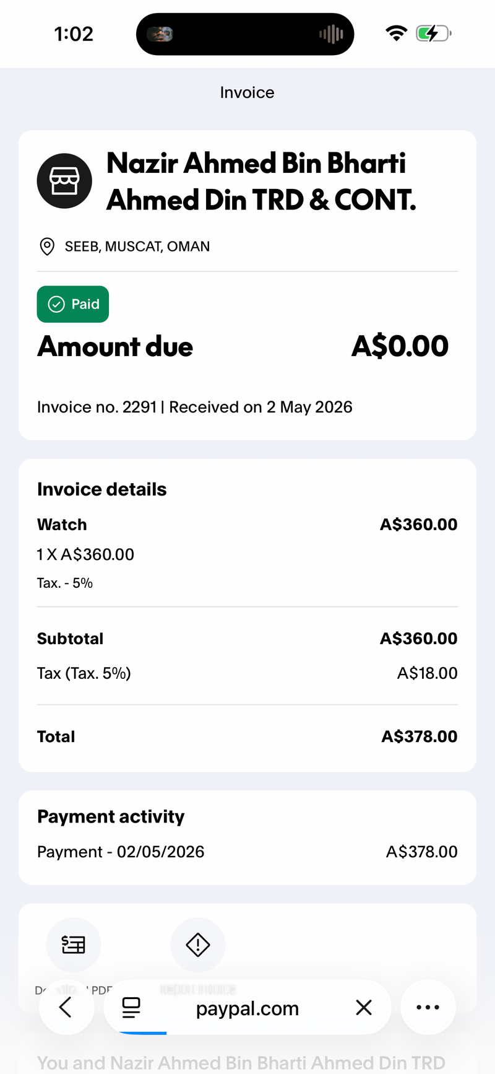The image size is (495, 1074).
Task: Tap the location pin icon
Action: click(46, 247)
